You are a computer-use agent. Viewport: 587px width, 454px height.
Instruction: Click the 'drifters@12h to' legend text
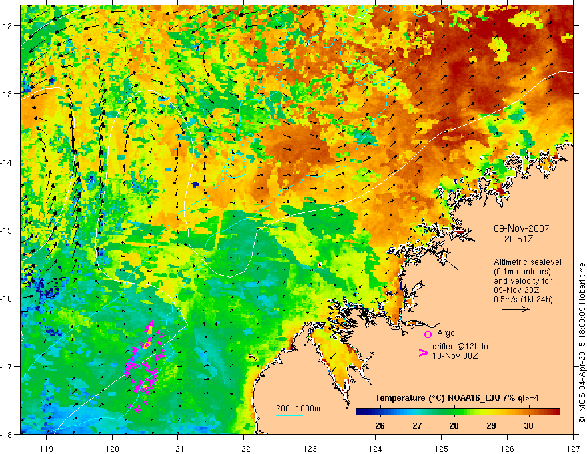pos(460,347)
